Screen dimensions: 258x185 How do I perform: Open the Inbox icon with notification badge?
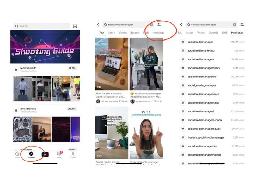point(59,154)
